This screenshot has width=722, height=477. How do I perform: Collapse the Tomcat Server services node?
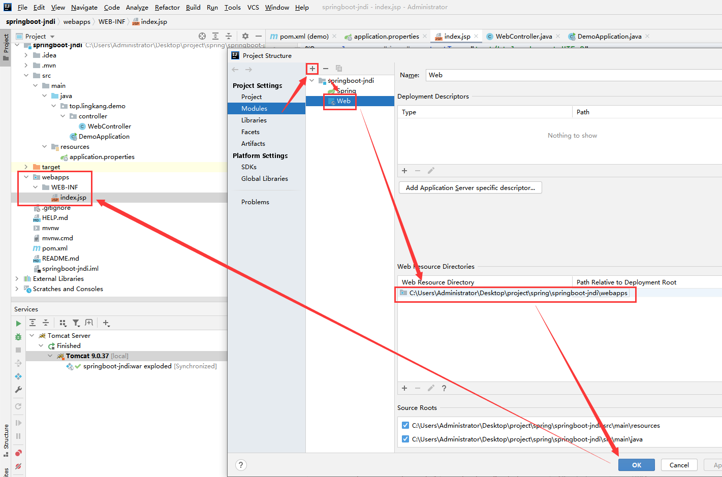coord(32,336)
